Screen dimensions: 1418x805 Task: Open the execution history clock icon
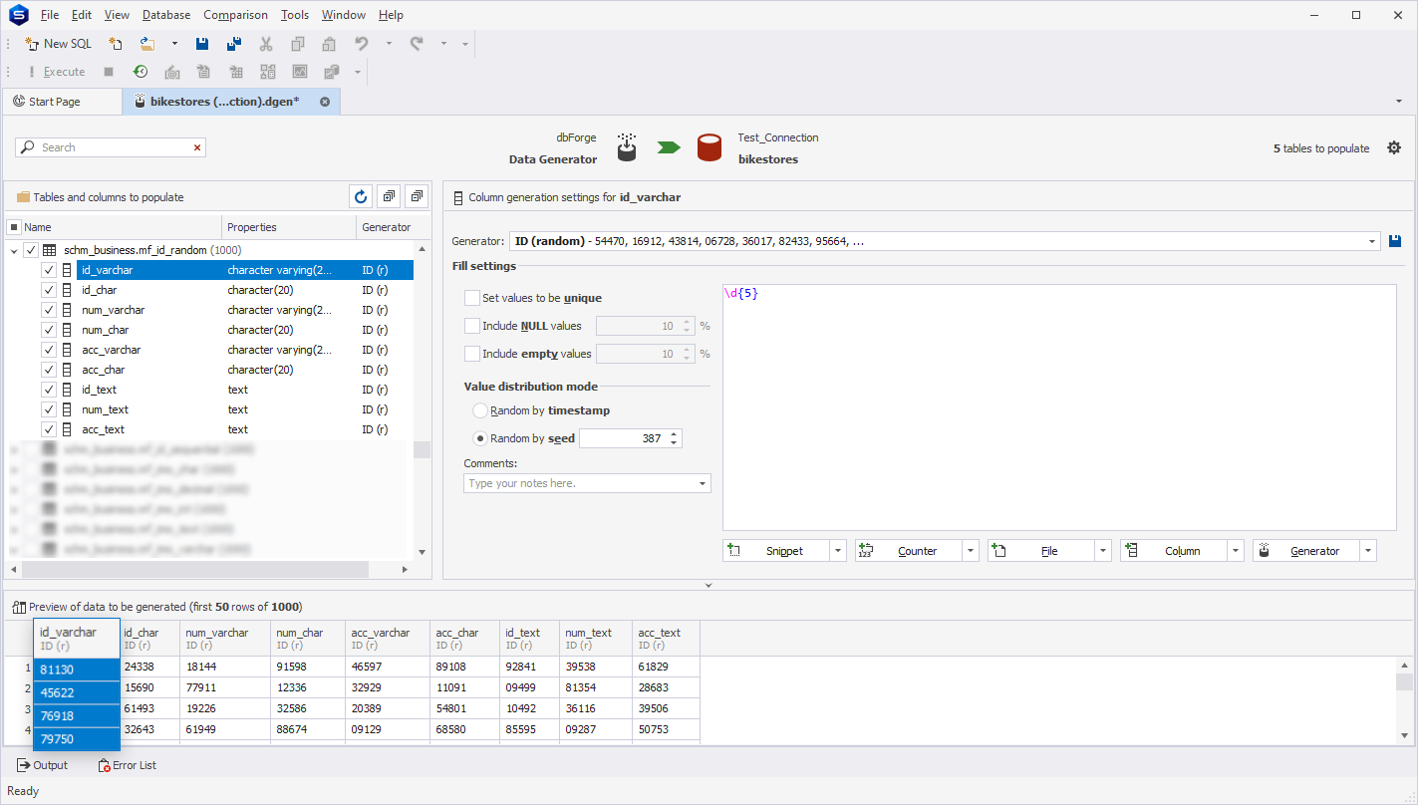click(141, 72)
